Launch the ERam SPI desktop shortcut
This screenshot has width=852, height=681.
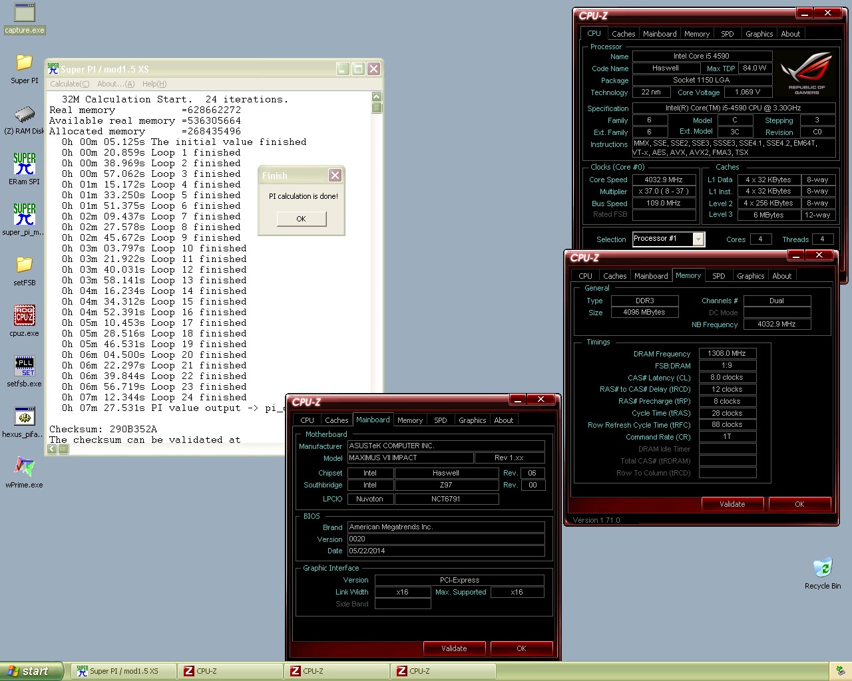click(x=25, y=169)
